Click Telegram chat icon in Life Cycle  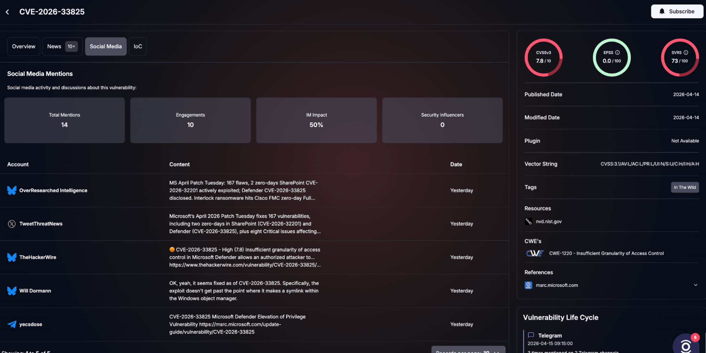tap(531, 335)
